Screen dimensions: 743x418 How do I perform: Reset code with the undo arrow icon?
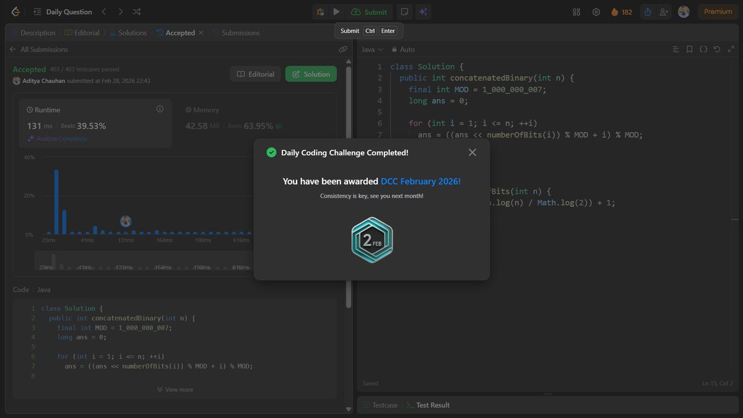pos(717,50)
